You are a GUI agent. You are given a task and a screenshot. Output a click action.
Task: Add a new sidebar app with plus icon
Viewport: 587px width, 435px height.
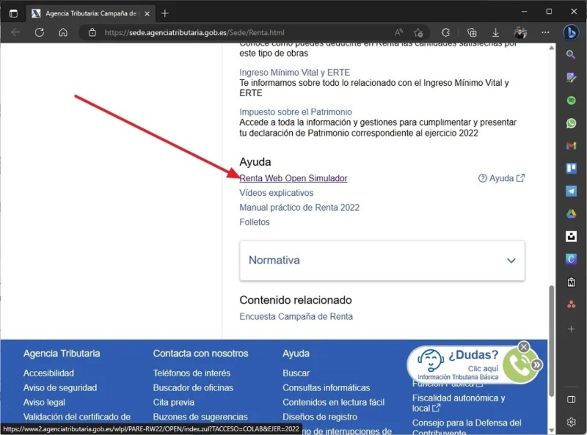coord(571,329)
